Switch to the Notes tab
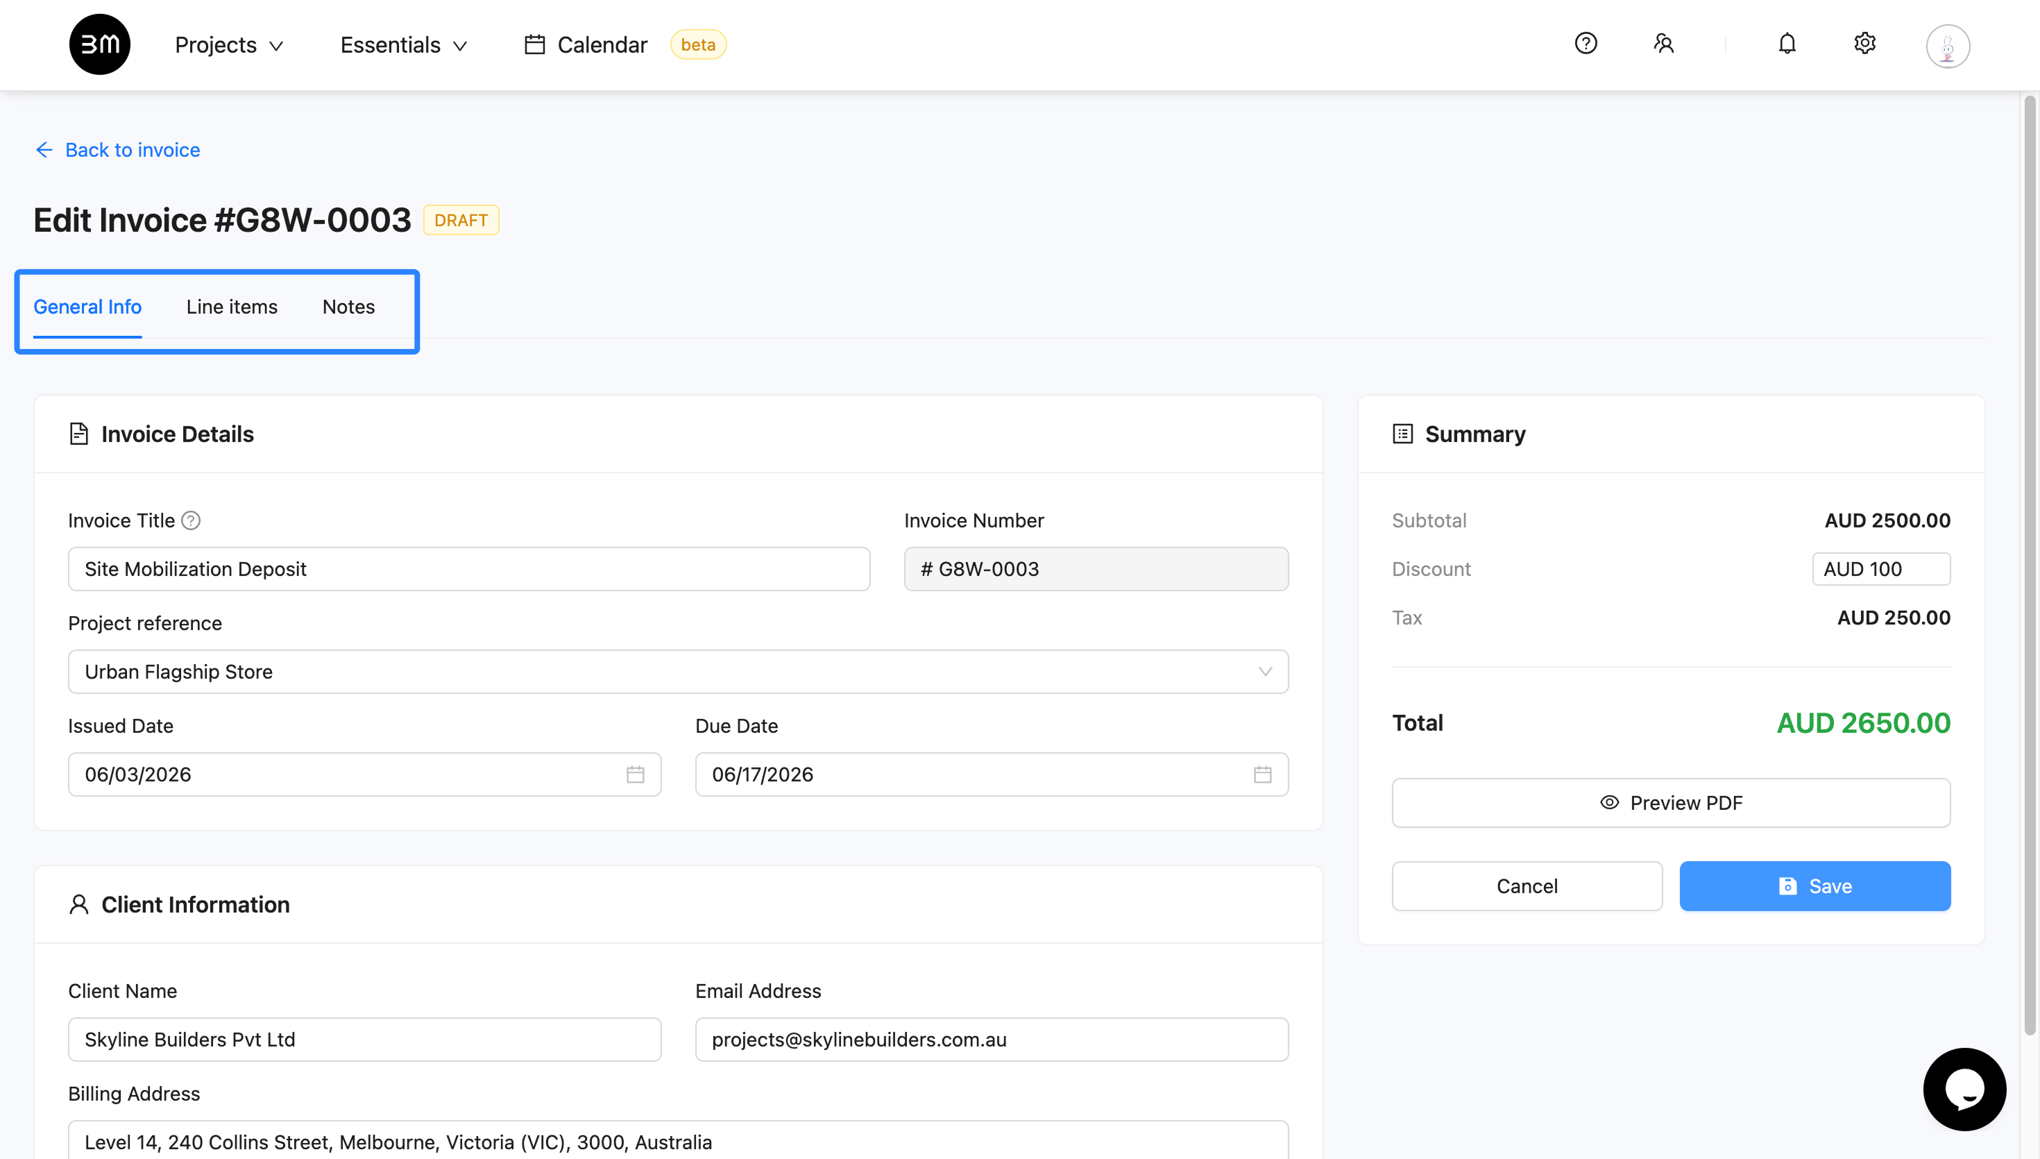The width and height of the screenshot is (2040, 1159). (348, 307)
